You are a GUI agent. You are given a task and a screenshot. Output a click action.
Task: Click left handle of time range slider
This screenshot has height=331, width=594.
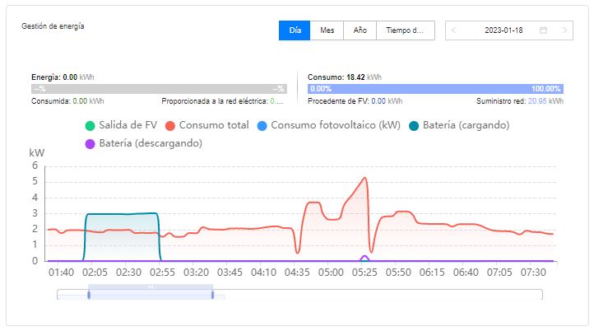tap(89, 295)
